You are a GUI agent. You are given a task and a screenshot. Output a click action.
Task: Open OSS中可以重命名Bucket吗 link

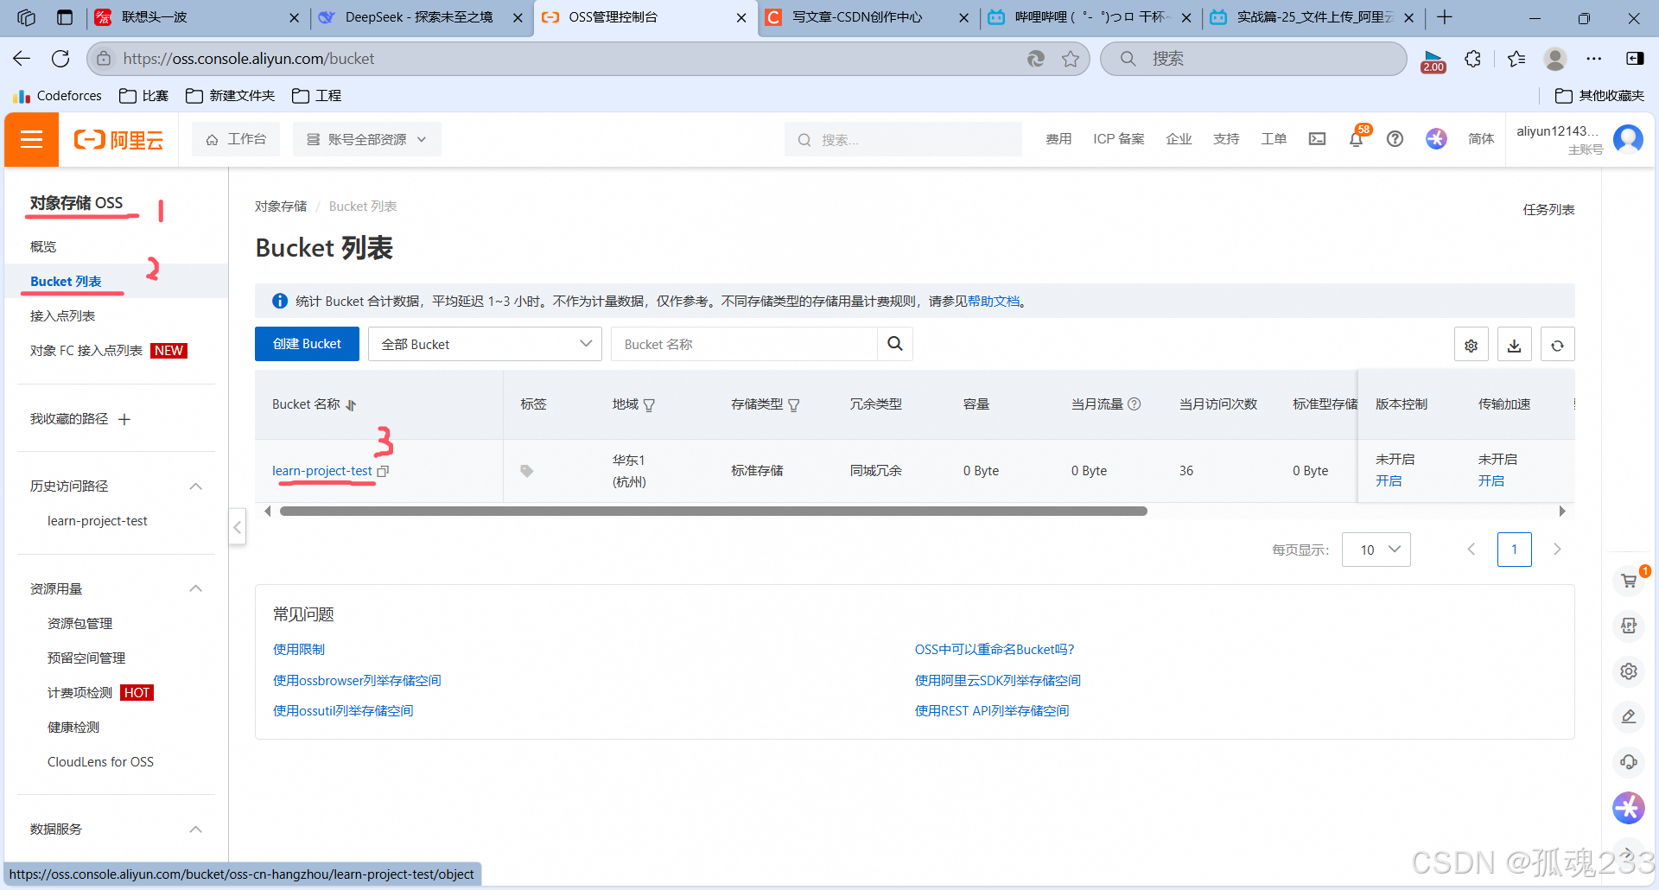[x=995, y=650]
